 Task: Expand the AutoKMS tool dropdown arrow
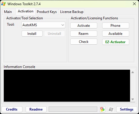coord(63,25)
